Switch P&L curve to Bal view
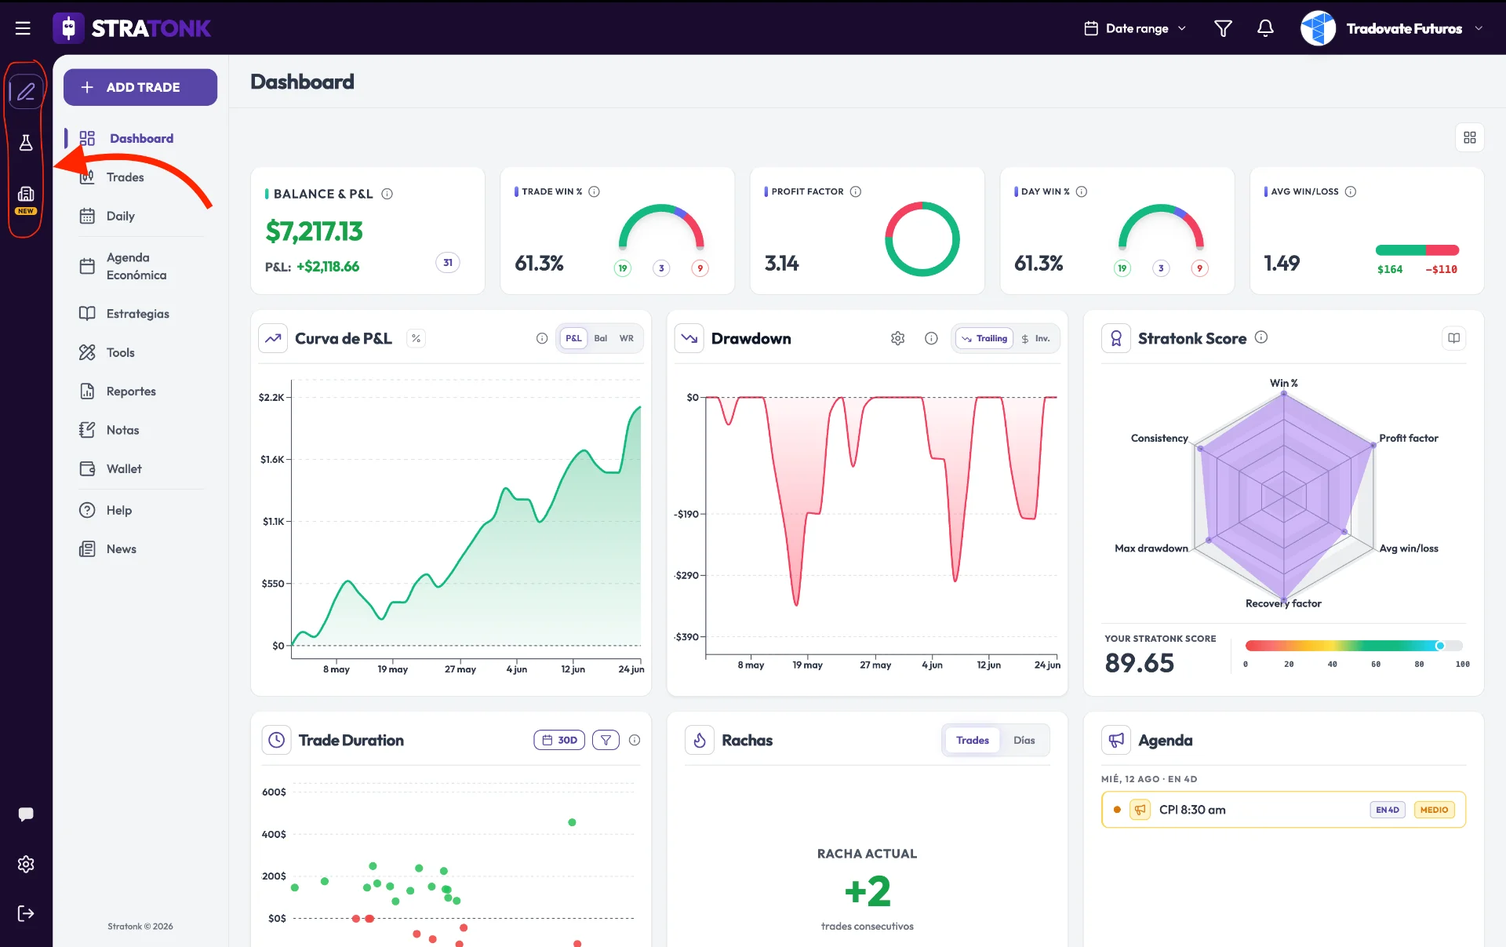Viewport: 1506px width, 947px height. (600, 338)
